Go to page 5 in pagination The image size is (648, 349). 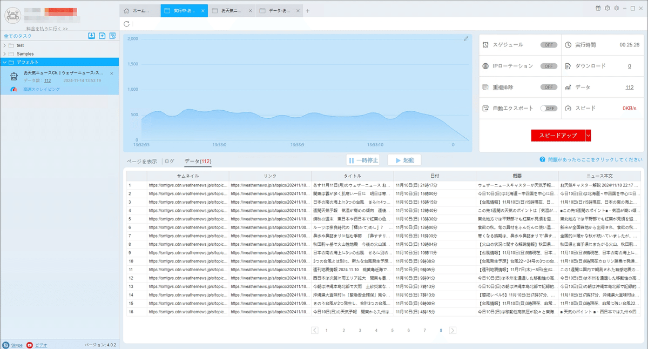[393, 330]
